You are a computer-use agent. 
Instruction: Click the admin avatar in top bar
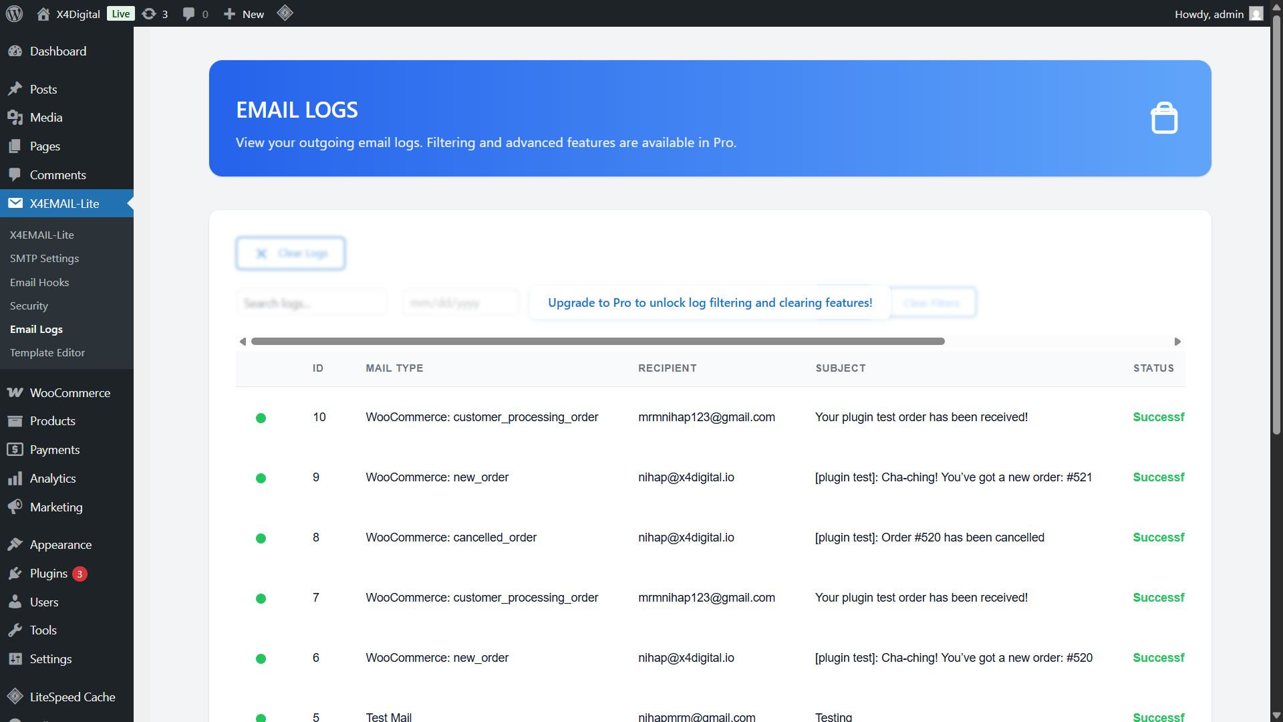click(1256, 14)
